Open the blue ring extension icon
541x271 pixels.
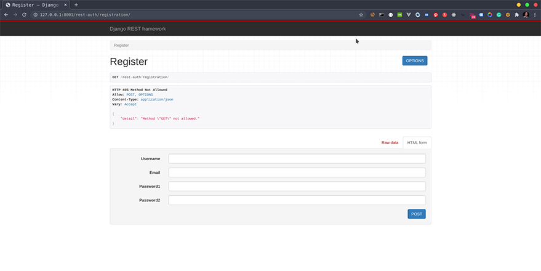click(x=417, y=15)
